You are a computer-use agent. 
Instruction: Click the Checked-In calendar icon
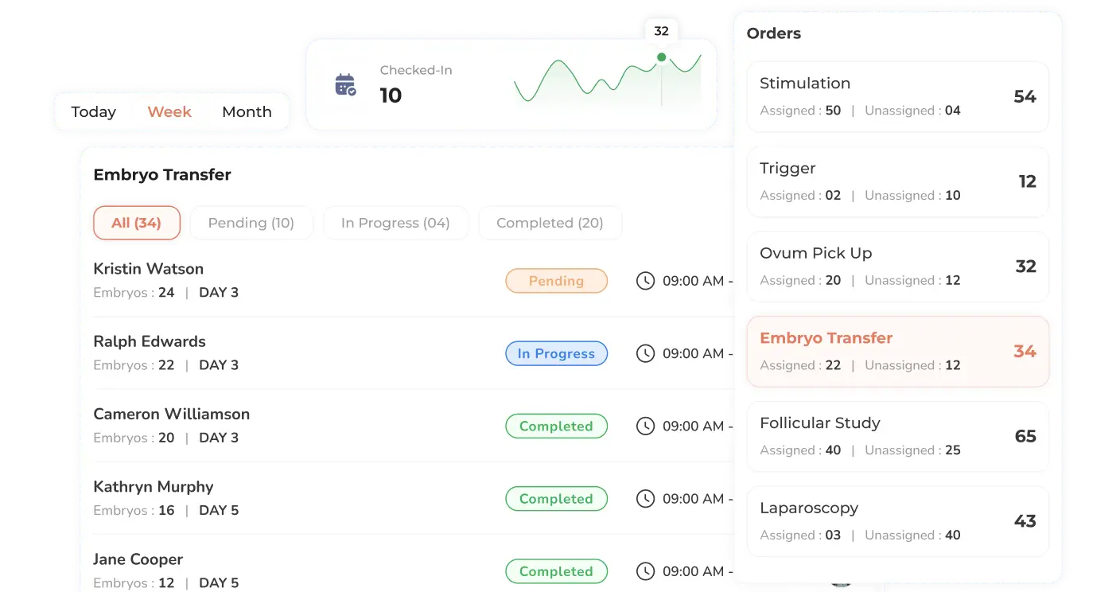pyautogui.click(x=345, y=84)
